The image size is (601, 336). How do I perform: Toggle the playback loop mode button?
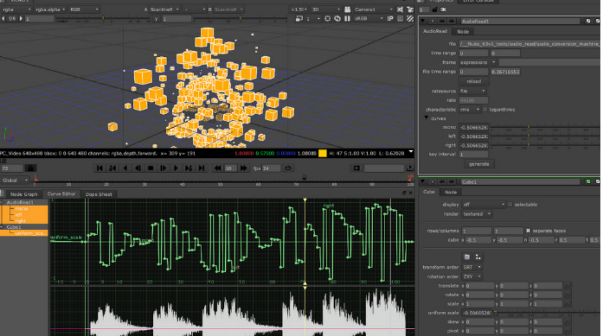tap(289, 168)
